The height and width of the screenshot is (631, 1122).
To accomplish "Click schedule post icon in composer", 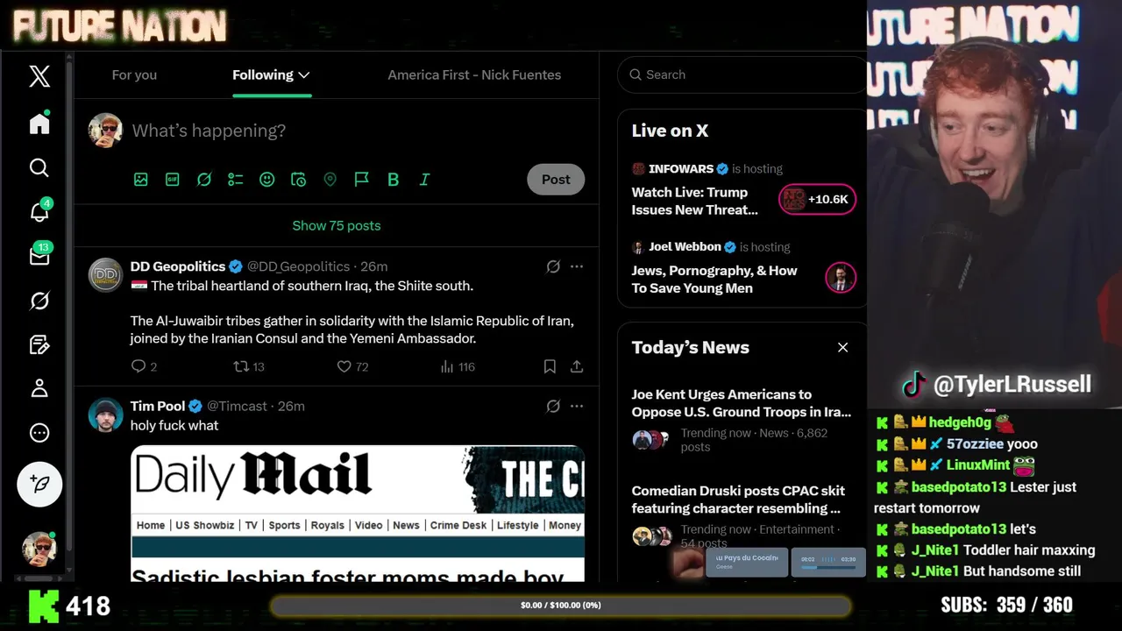I will [x=299, y=179].
